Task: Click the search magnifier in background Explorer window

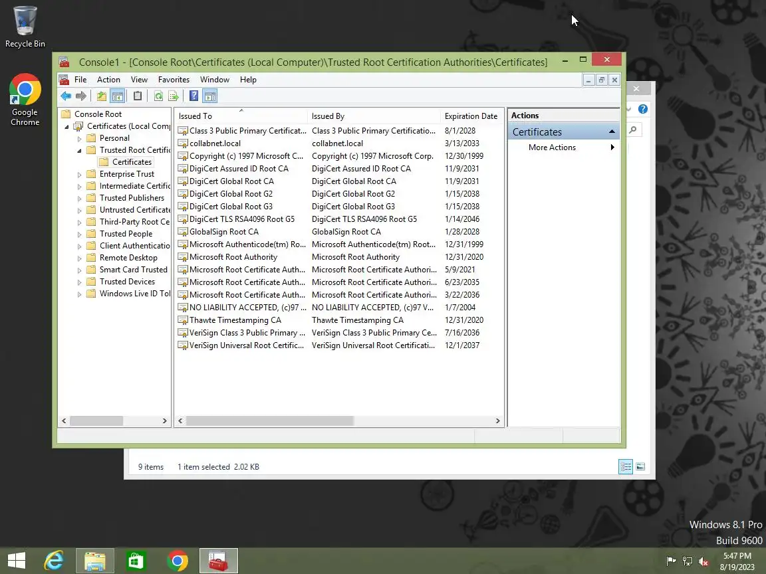Action: click(633, 130)
